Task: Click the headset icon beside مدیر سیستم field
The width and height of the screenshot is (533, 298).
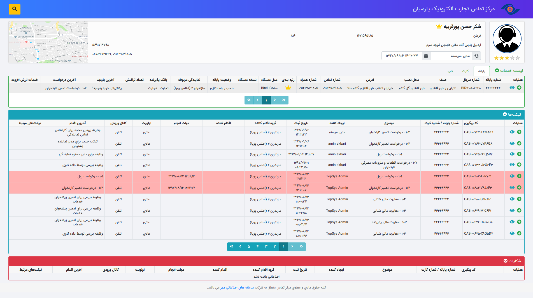Action: pyautogui.click(x=477, y=56)
